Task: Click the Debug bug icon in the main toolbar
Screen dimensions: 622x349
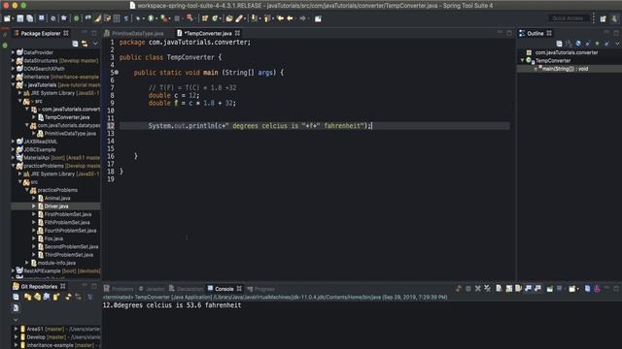Action: [138, 18]
